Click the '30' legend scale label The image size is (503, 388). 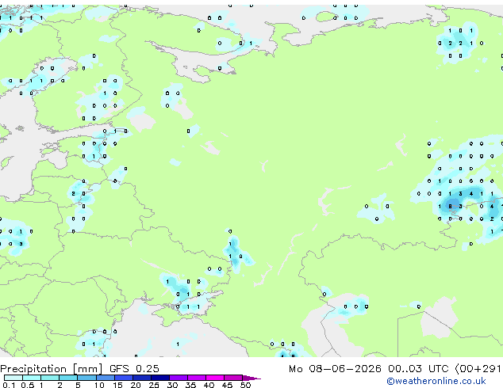point(172,385)
